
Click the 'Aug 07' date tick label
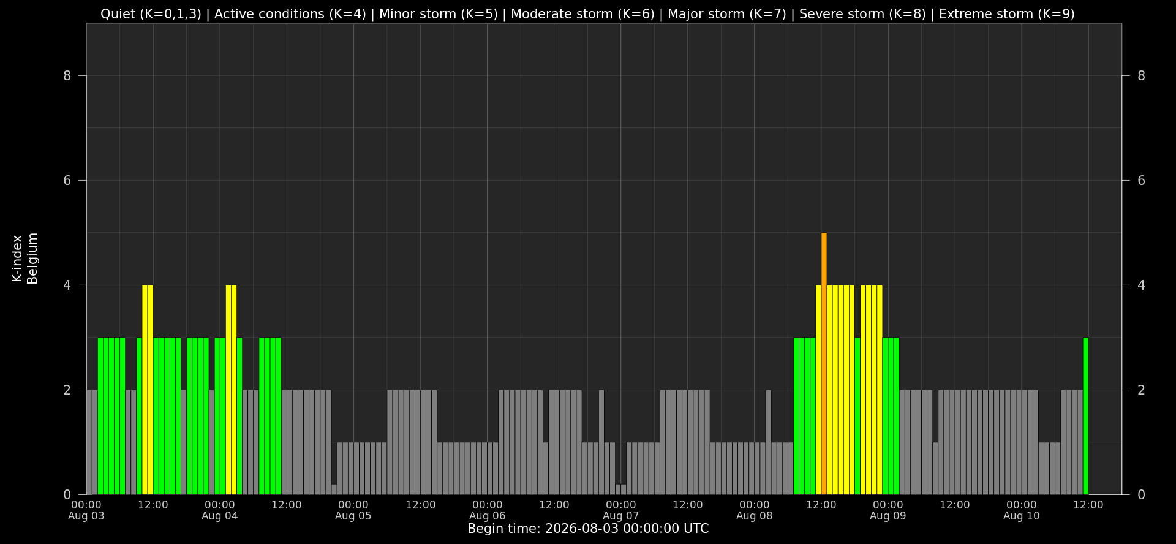point(621,516)
